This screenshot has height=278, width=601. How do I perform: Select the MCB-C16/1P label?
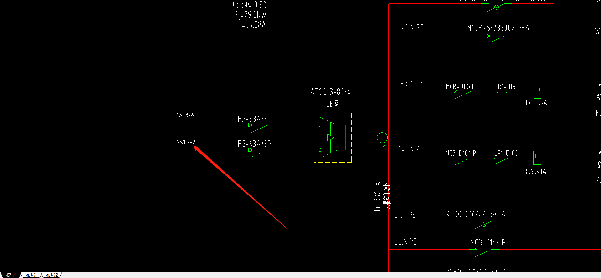(488, 243)
